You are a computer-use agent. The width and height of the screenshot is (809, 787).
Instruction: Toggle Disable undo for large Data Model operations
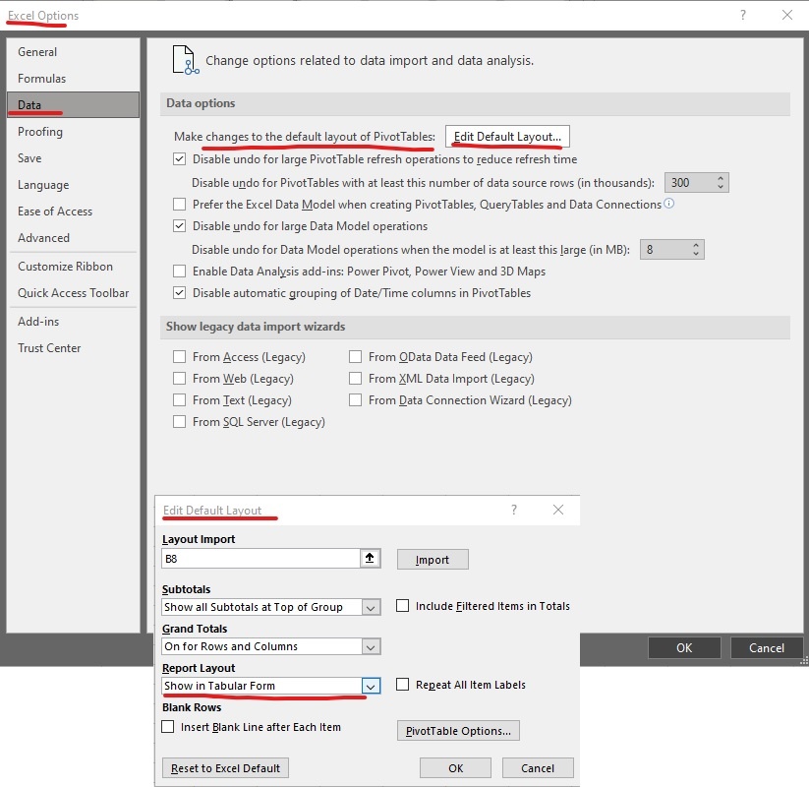[179, 225]
